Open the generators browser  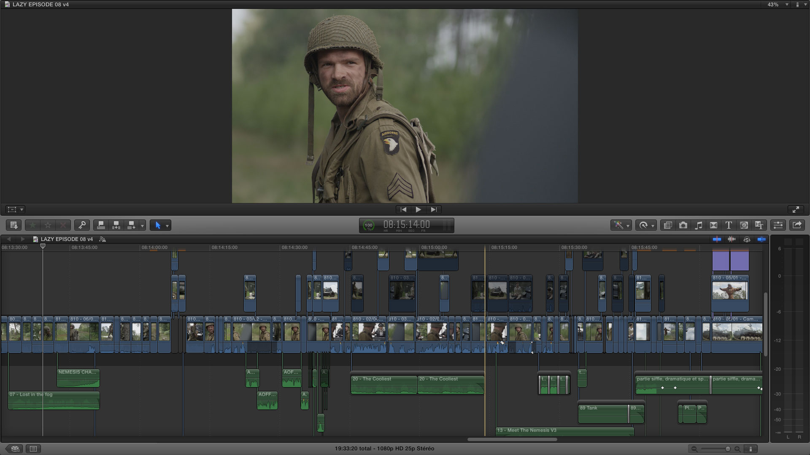744,225
